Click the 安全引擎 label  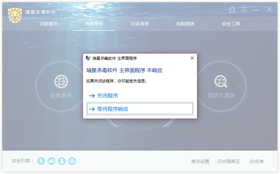pos(22,161)
